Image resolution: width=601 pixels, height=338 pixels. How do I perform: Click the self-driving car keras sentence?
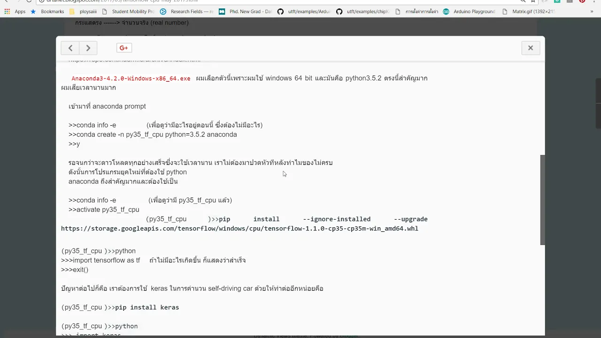click(x=192, y=288)
